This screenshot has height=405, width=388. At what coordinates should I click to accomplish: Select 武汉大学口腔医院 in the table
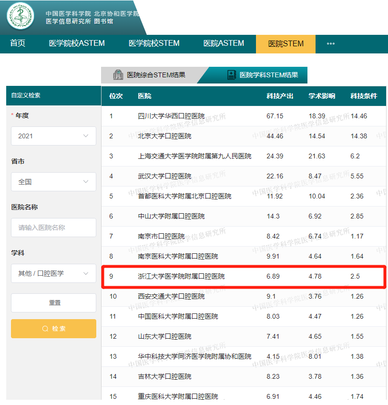click(164, 176)
